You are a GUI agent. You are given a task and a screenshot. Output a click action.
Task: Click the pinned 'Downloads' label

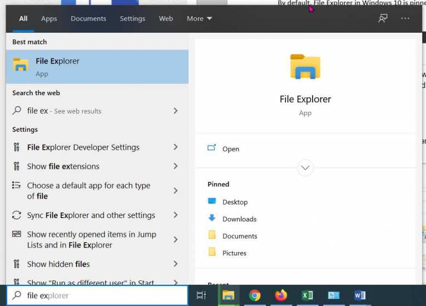(x=239, y=219)
